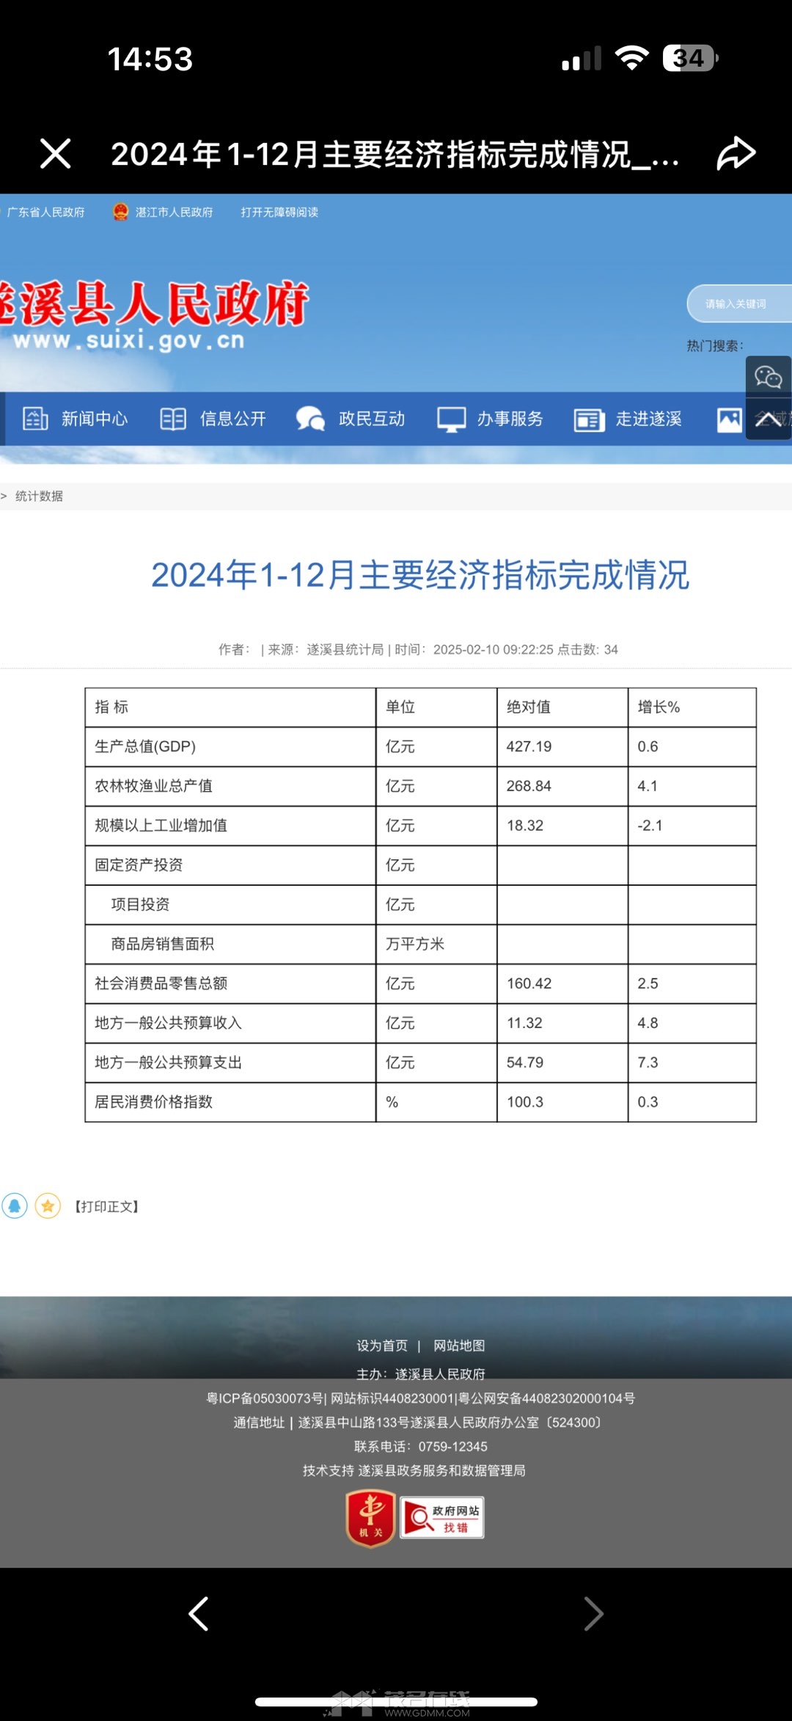The image size is (792, 1721).
Task: Tap the keyword search input field
Action: (737, 304)
